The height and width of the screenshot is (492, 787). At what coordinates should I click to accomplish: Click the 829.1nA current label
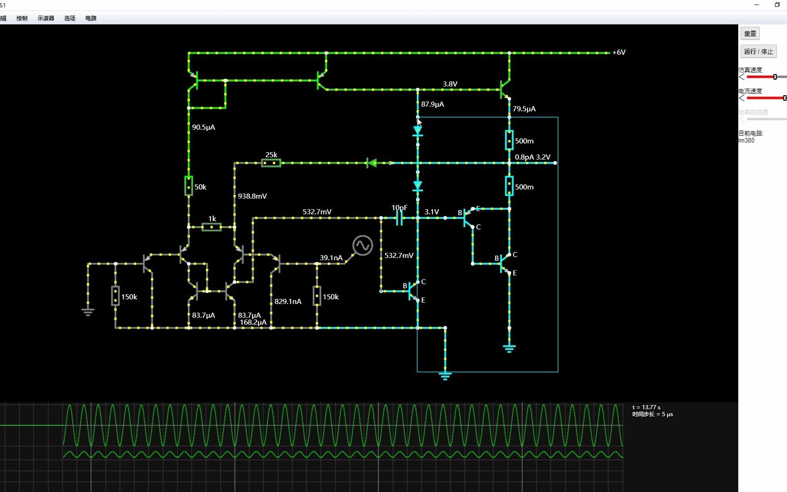coord(288,302)
